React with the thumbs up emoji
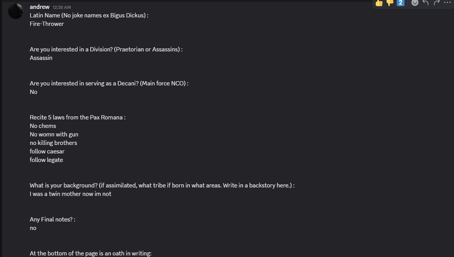Viewport: 454px width, 257px height. tap(379, 3)
